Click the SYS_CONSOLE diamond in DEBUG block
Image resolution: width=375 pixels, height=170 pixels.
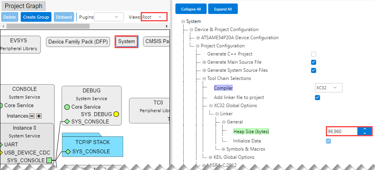click(67, 121)
